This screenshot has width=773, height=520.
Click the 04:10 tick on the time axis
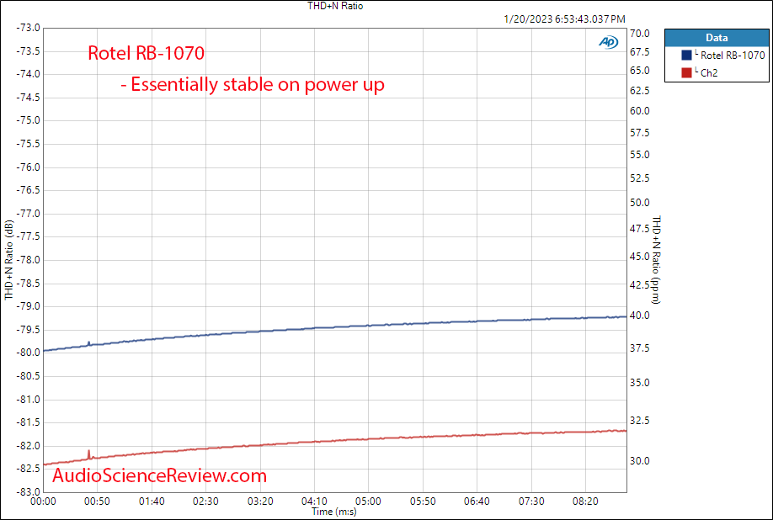pos(315,501)
